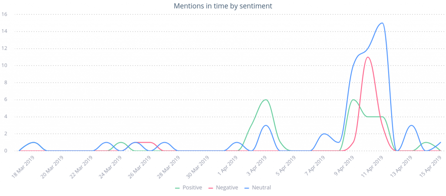This screenshot has height=196, width=446.
Task: Click the Neutral peak near 13 Apr 2019
Action: point(411,125)
